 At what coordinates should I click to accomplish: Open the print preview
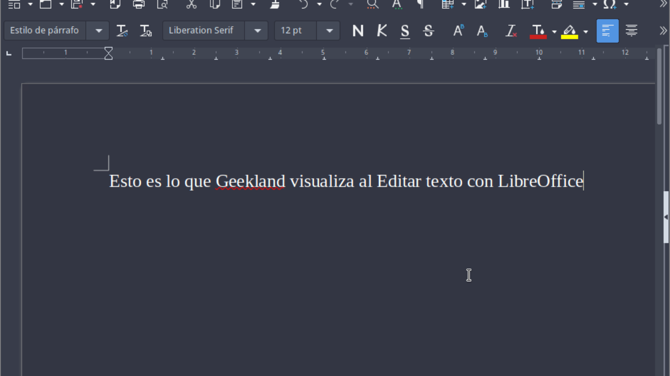[163, 4]
